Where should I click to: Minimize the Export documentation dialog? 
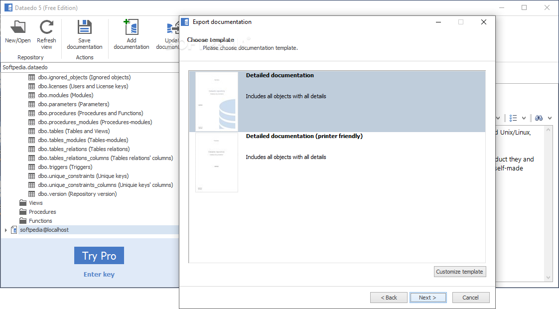(438, 22)
